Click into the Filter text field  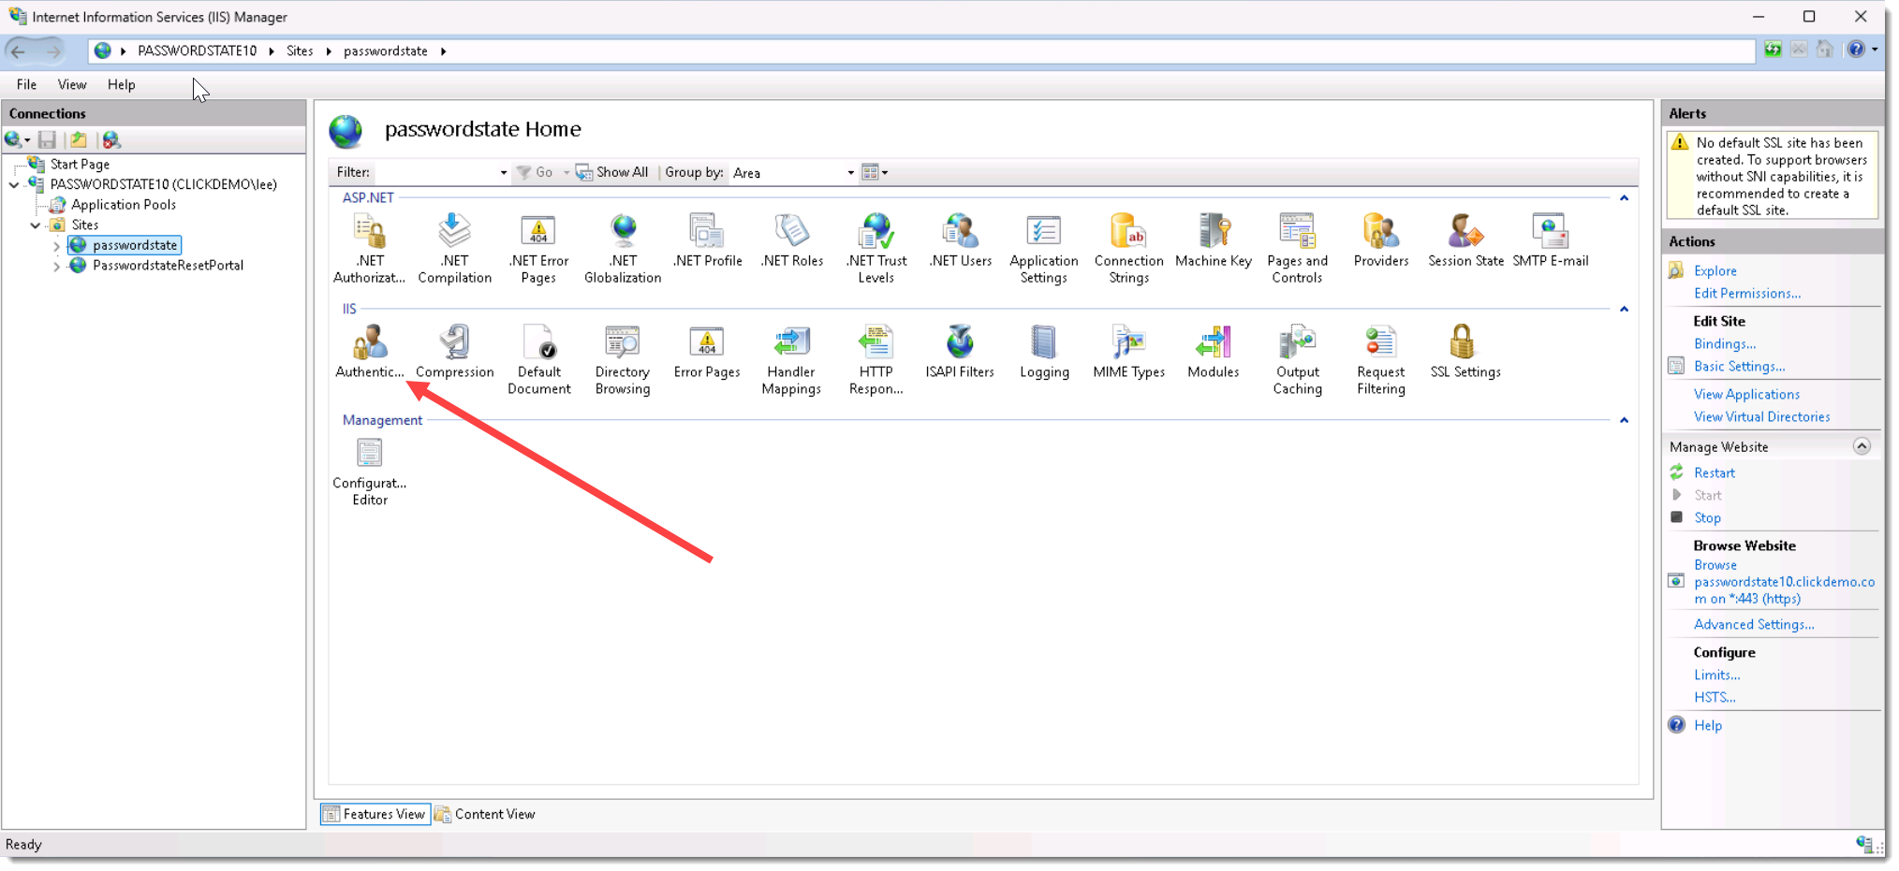[x=435, y=173]
